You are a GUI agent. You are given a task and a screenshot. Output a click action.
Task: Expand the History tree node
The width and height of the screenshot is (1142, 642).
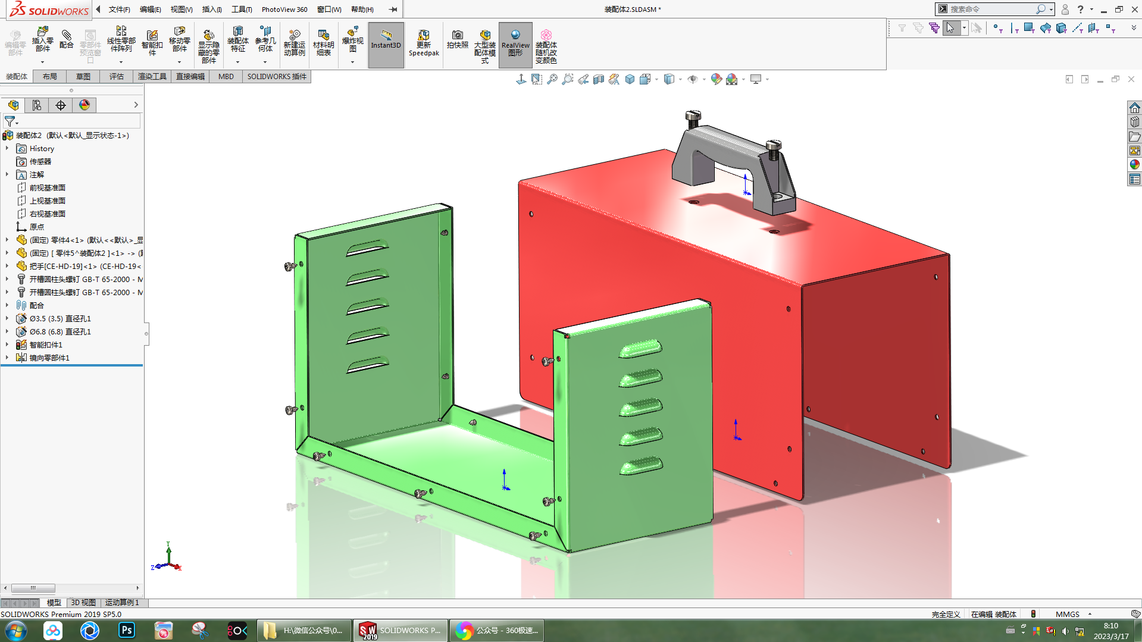7,148
